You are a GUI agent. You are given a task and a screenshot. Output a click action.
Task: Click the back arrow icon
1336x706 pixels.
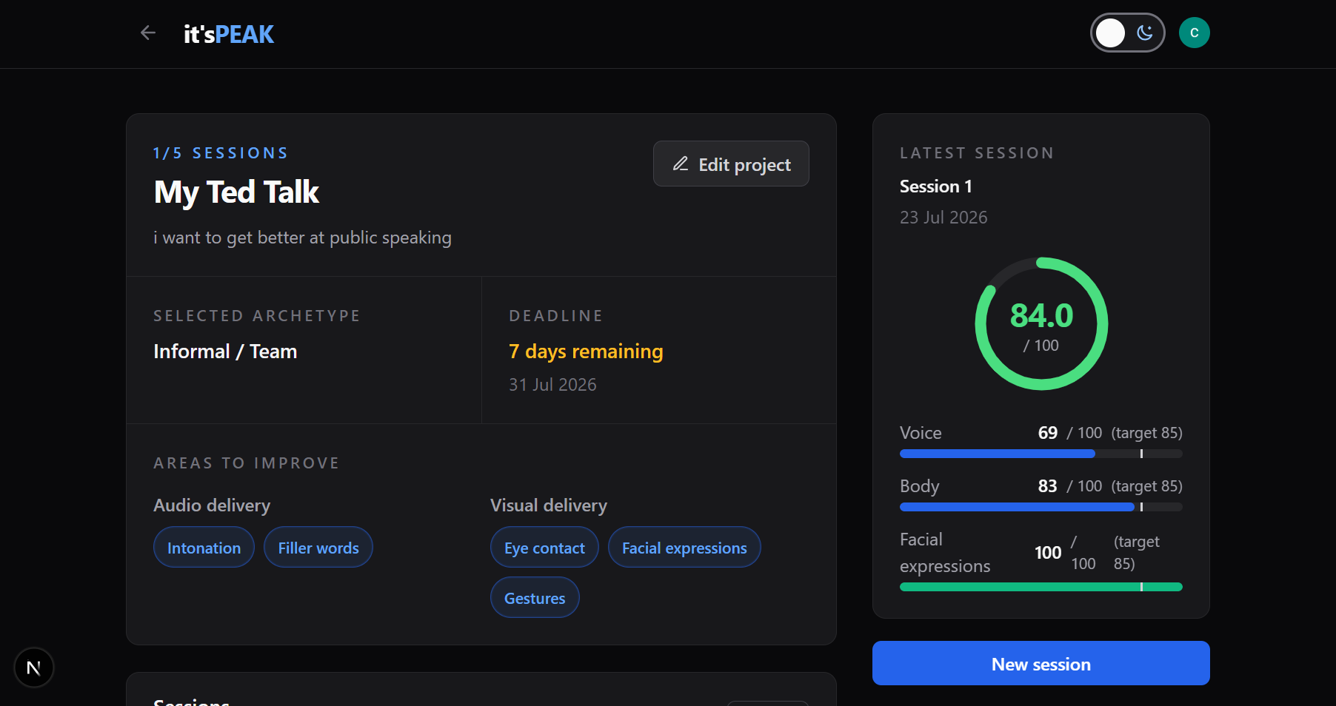(x=148, y=33)
